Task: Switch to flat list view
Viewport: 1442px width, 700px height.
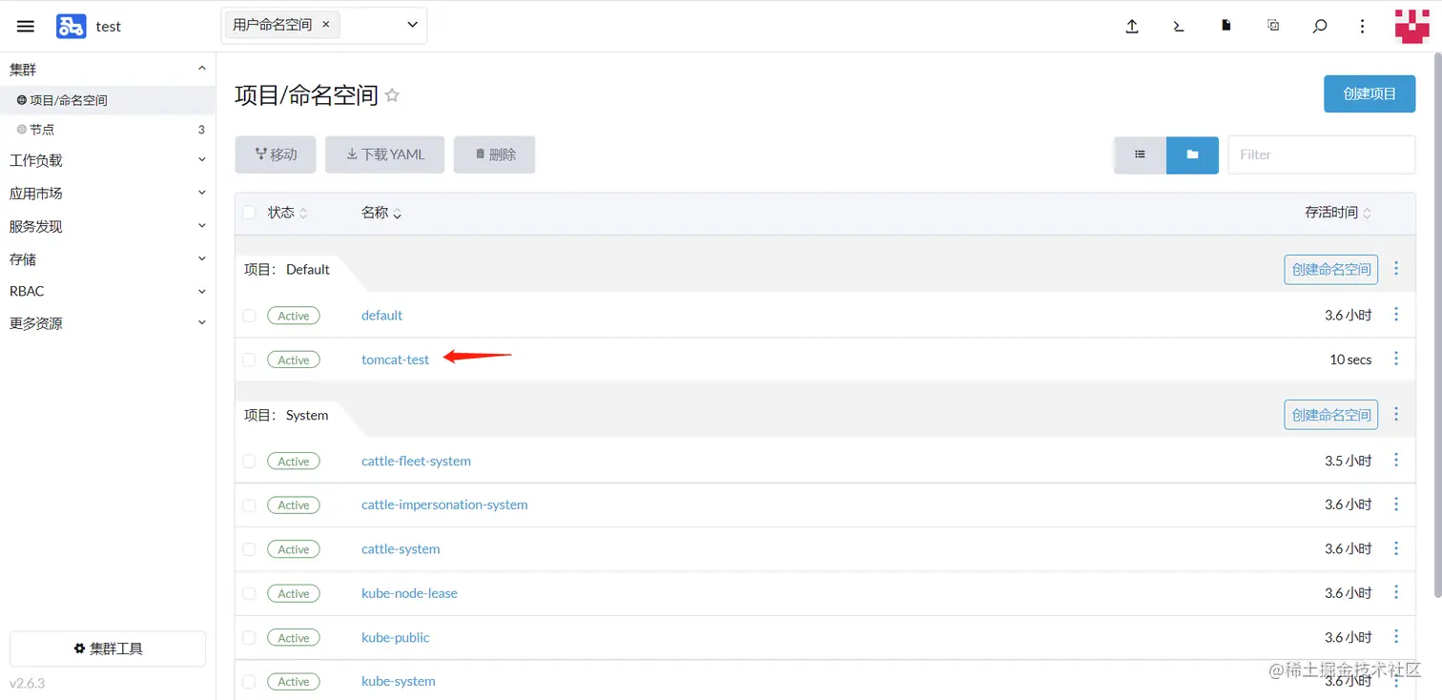Action: click(x=1140, y=154)
